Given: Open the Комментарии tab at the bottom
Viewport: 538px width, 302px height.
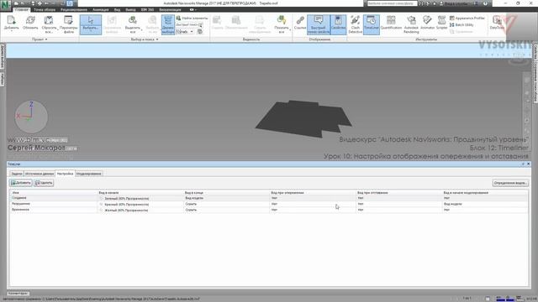Looking at the screenshot, I should tap(18, 294).
